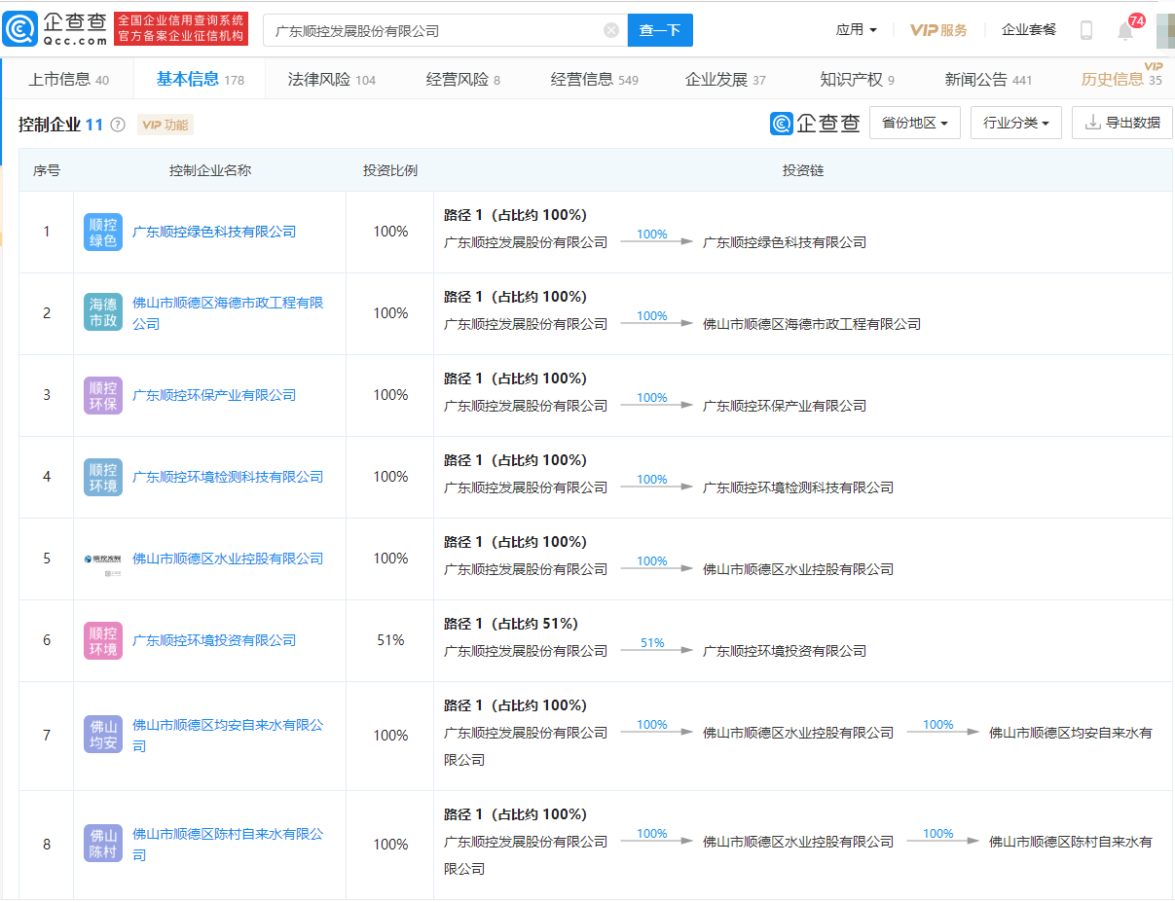Open the user avatar menu

[1165, 30]
